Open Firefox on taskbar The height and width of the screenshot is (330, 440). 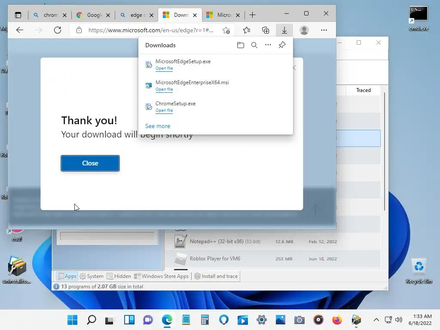click(337, 320)
